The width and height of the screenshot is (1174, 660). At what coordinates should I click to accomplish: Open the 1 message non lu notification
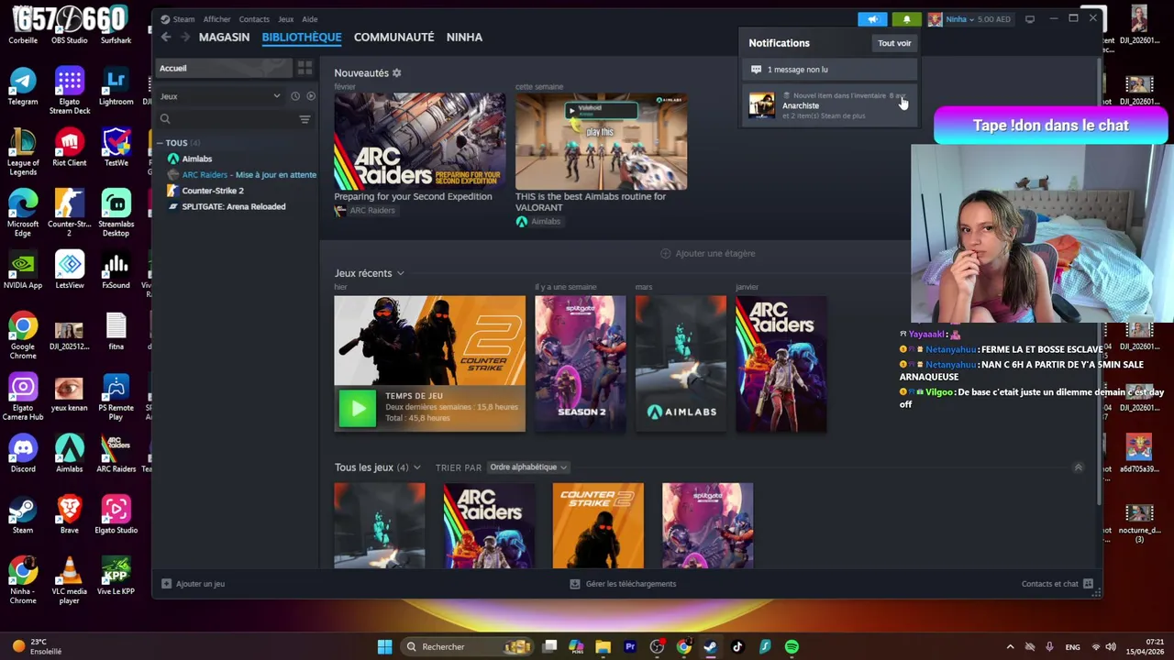click(x=830, y=70)
